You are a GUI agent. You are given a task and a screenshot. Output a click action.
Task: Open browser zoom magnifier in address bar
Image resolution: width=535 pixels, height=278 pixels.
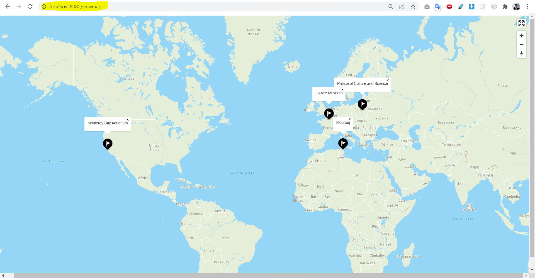[391, 7]
